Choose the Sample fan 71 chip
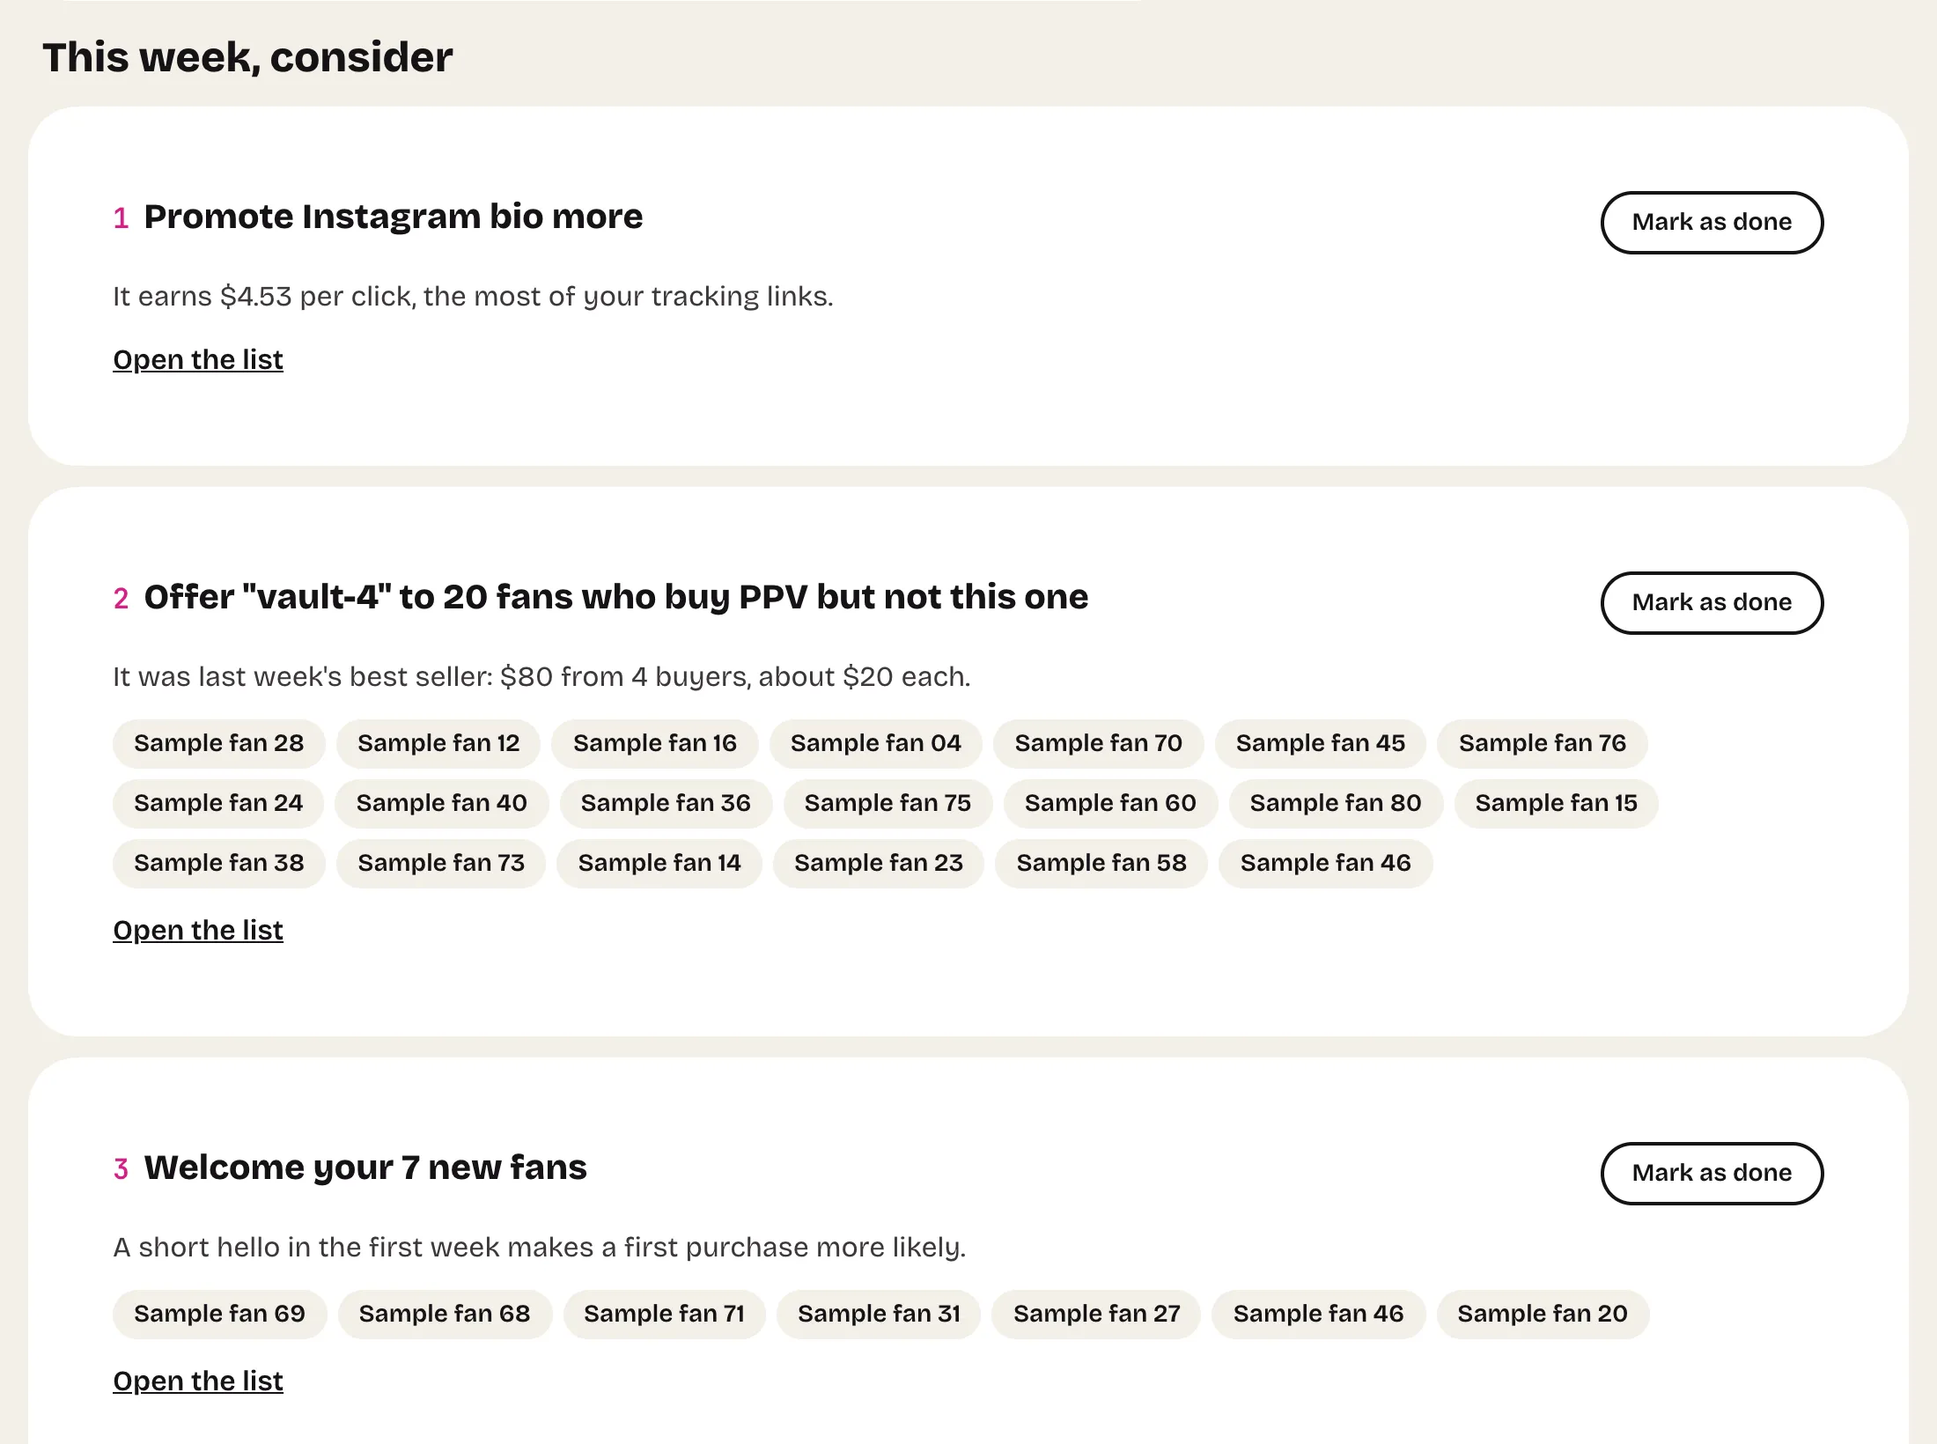 pyautogui.click(x=665, y=1314)
